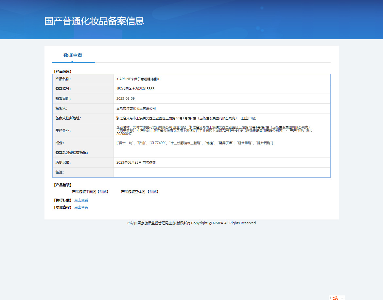
Task: Click the 【执行标准】 label
Action: [62, 201]
